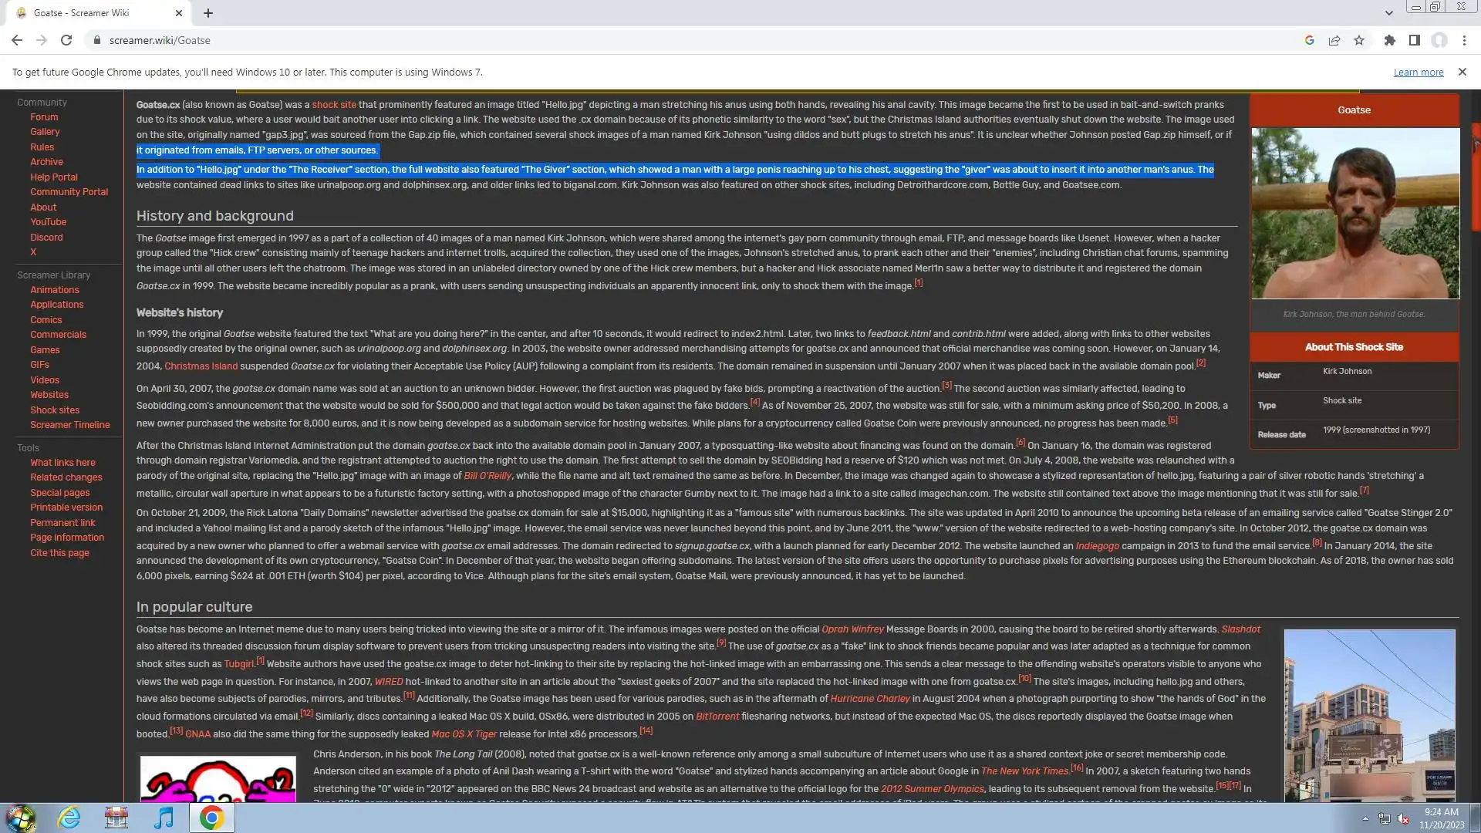This screenshot has width=1481, height=833.
Task: Dismiss the Chrome update notification bar
Action: pyautogui.click(x=1462, y=72)
